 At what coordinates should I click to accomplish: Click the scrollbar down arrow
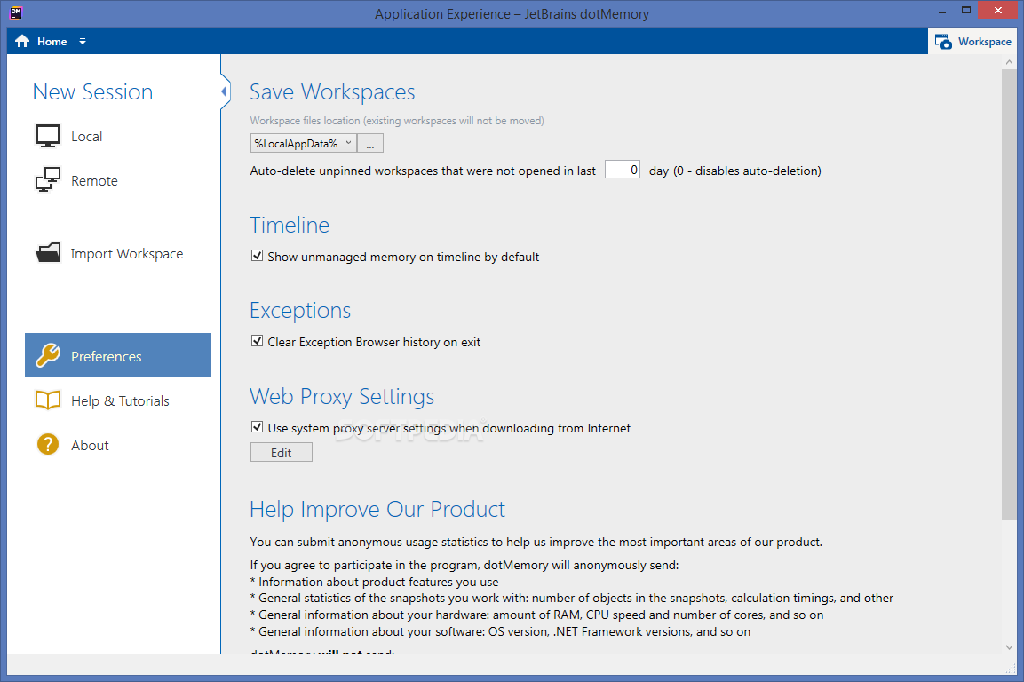coord(1010,647)
